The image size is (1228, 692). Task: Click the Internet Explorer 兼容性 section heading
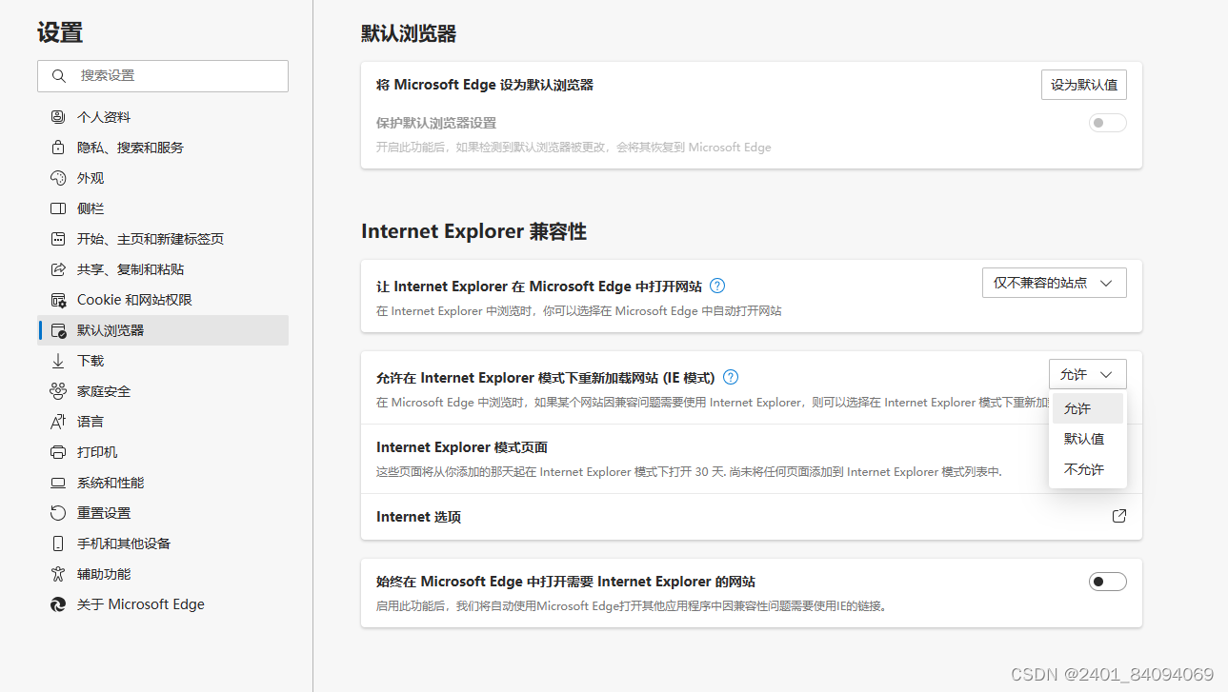click(473, 231)
